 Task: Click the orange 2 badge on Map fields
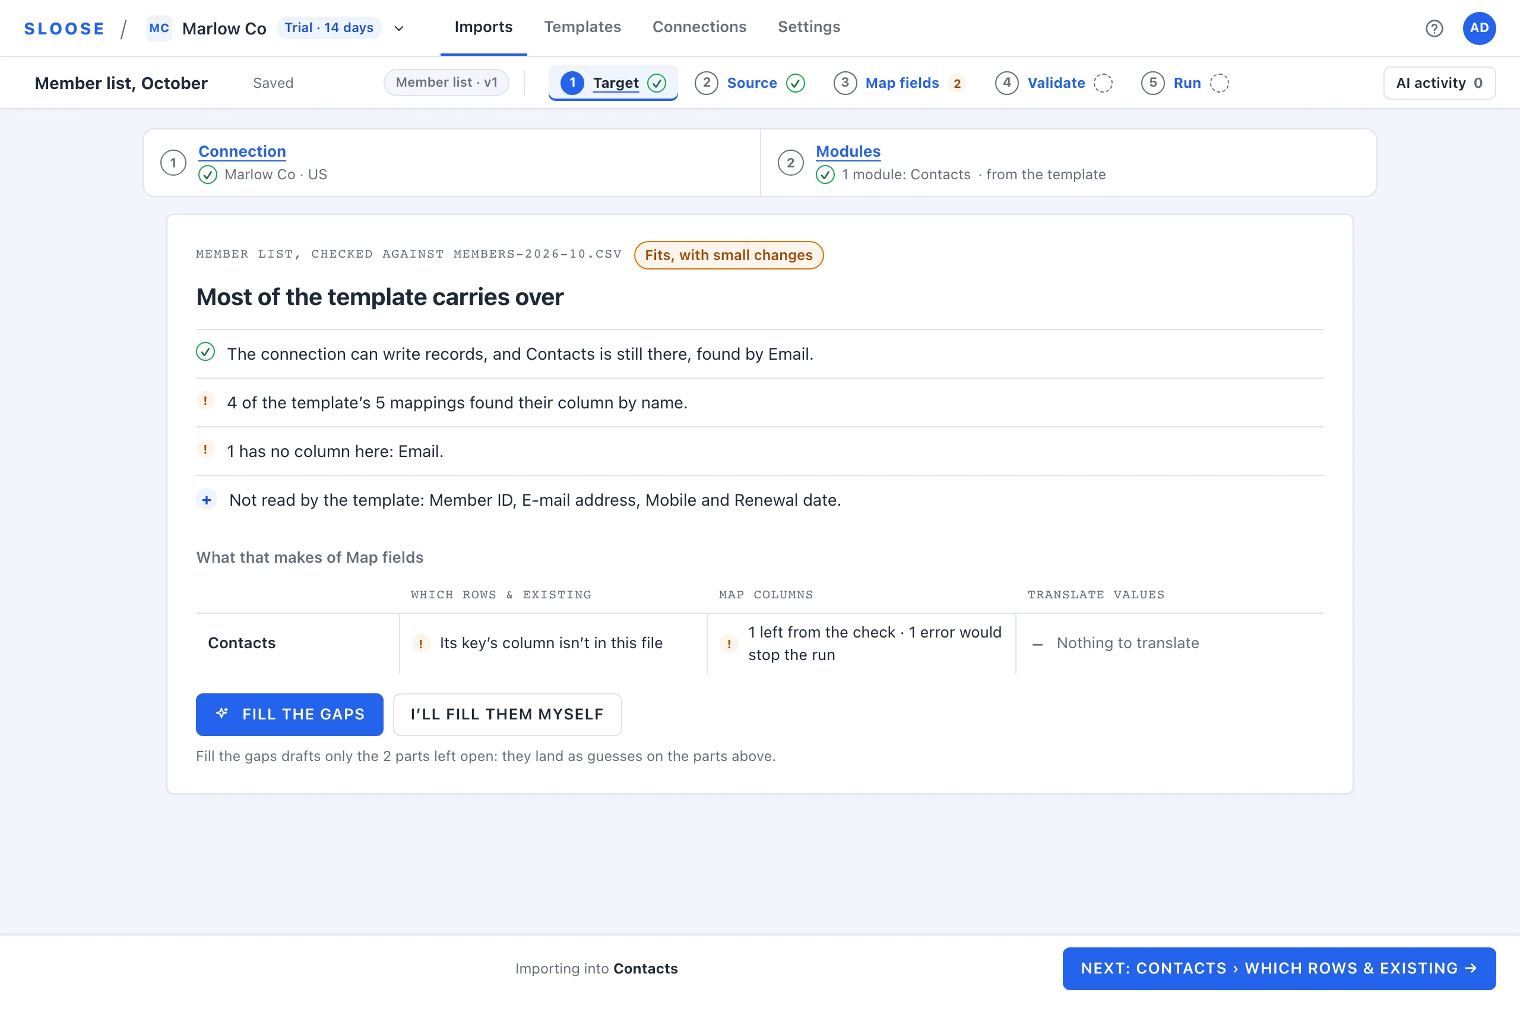click(x=957, y=83)
